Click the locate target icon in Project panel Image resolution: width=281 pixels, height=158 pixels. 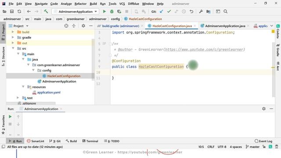tap(66, 26)
